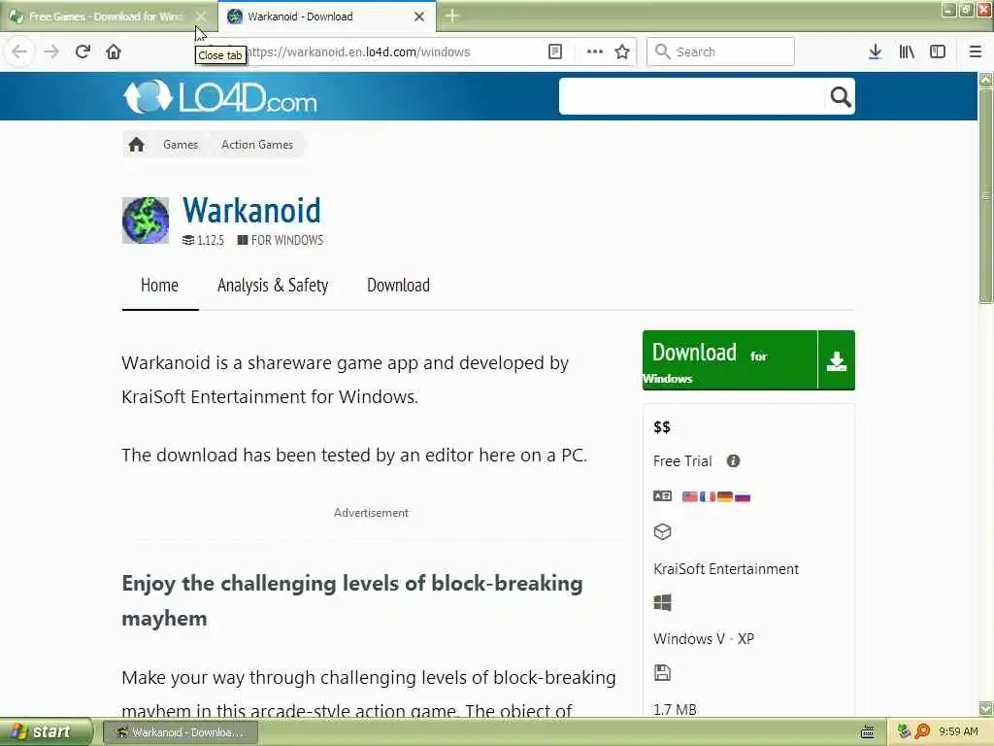Viewport: 994px width, 746px height.
Task: Click the Free Trial info icon
Action: click(734, 461)
